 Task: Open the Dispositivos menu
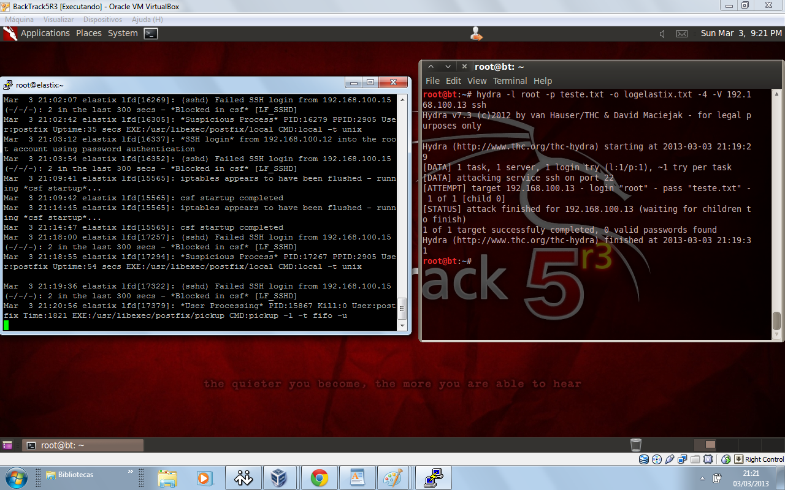pos(102,20)
